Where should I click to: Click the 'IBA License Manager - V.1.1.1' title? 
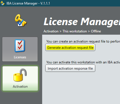pos(28,3)
